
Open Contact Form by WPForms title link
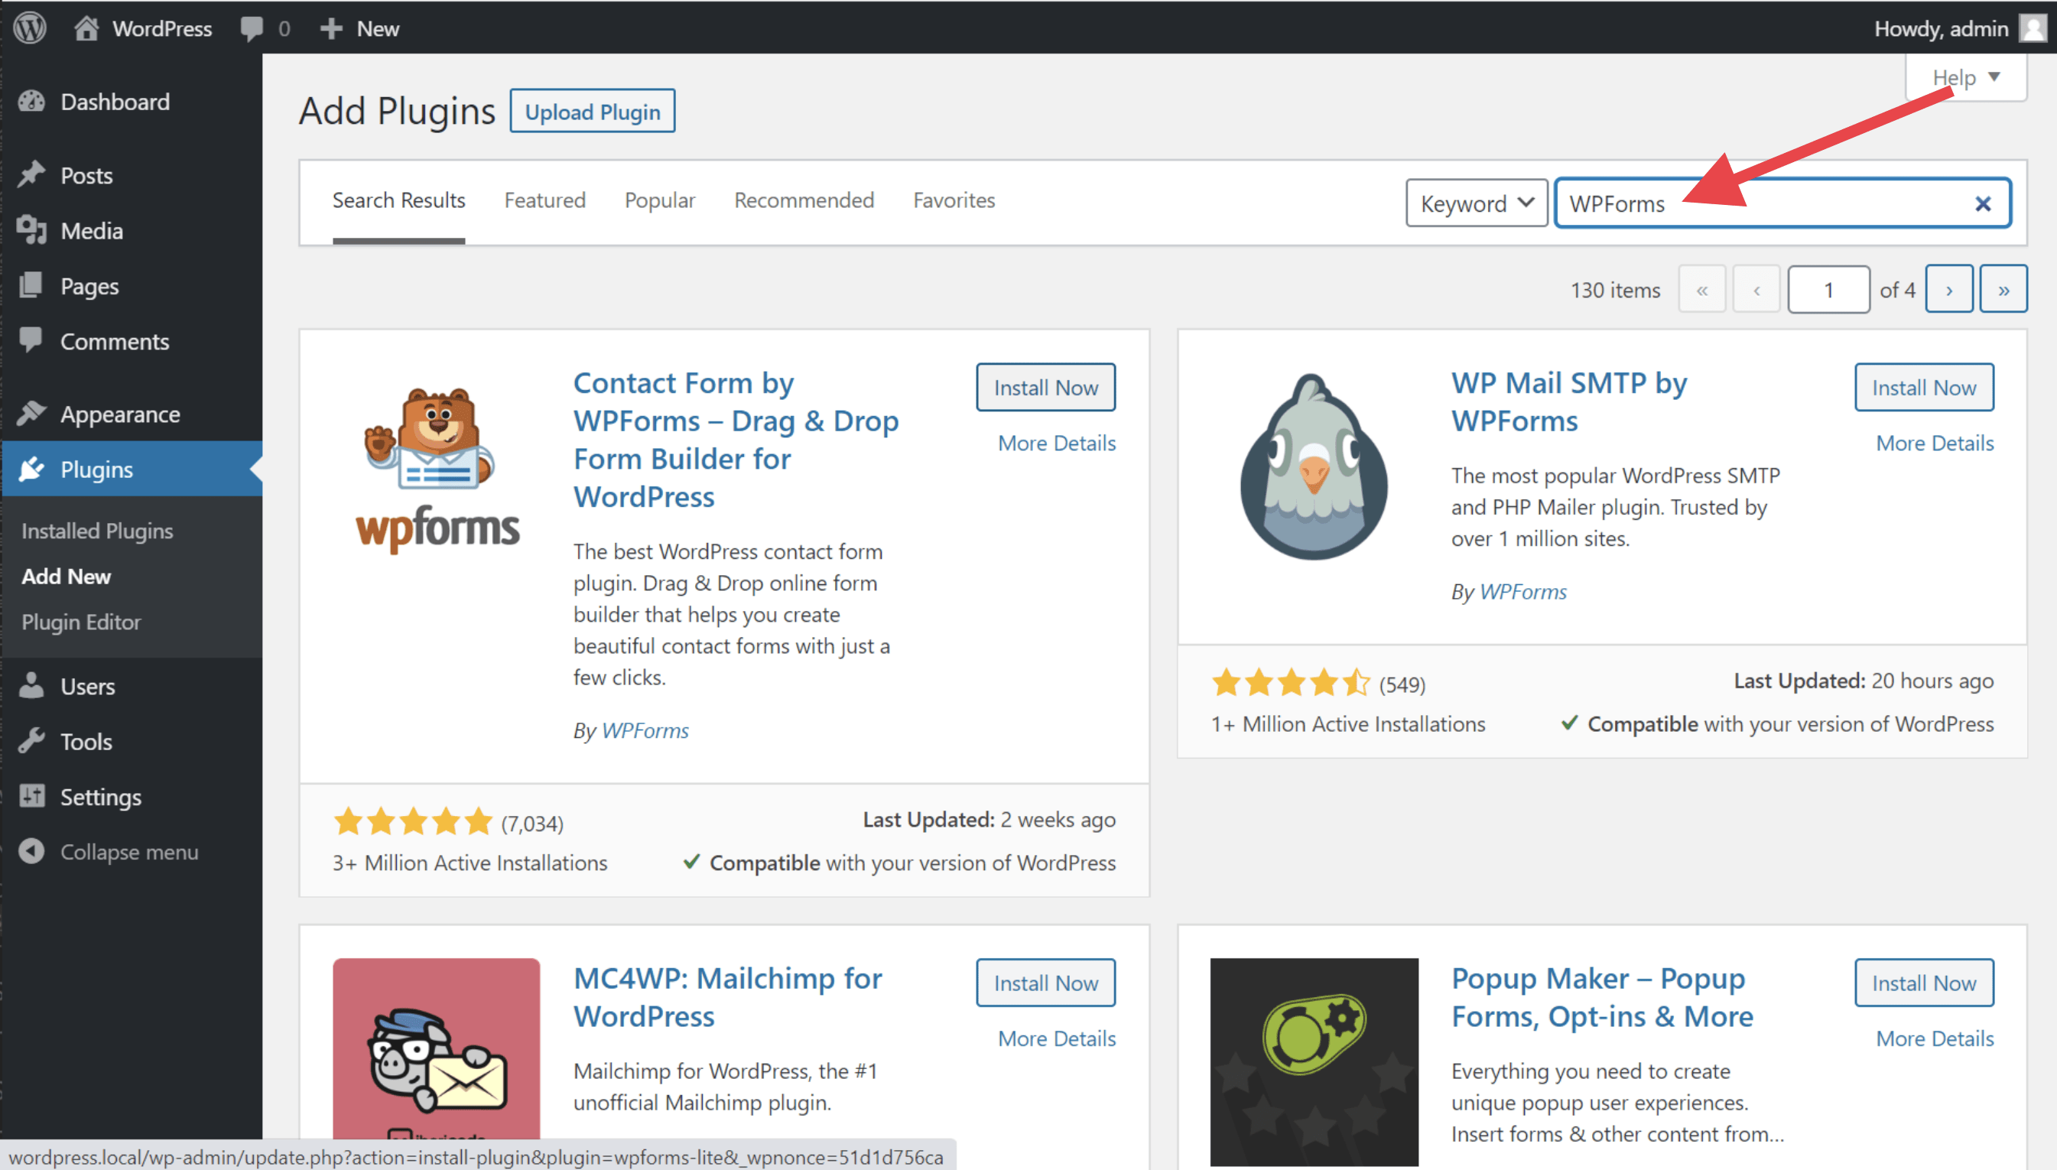tap(735, 440)
